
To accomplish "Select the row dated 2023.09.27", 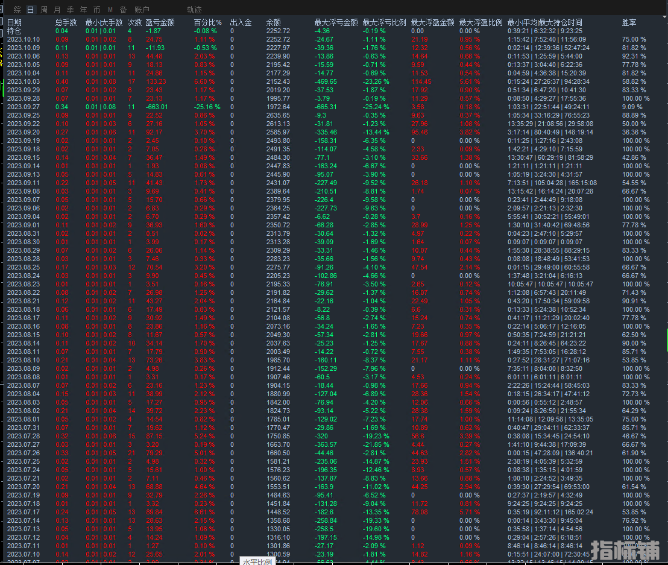I will pos(335,107).
